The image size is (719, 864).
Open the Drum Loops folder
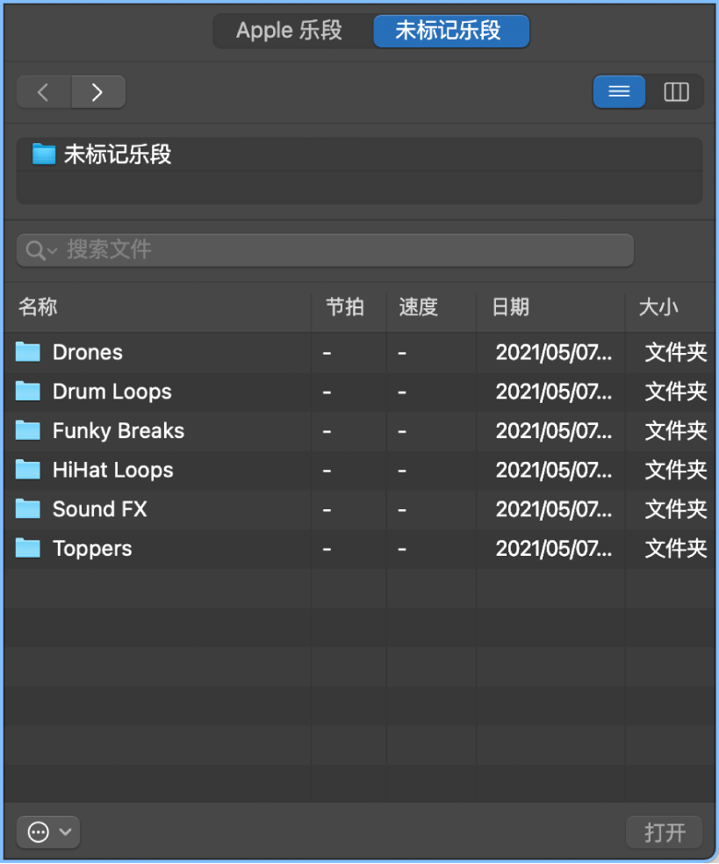pos(111,392)
